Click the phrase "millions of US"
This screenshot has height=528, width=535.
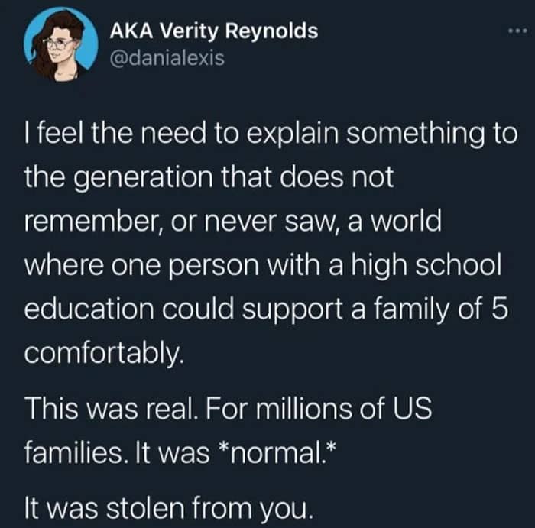(344, 408)
